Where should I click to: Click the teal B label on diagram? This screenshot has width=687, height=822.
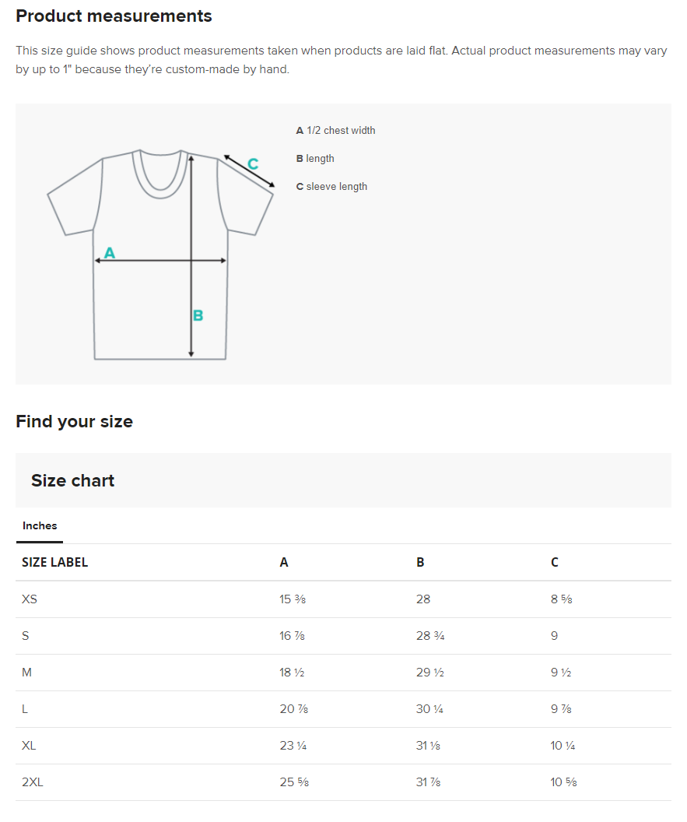point(198,315)
